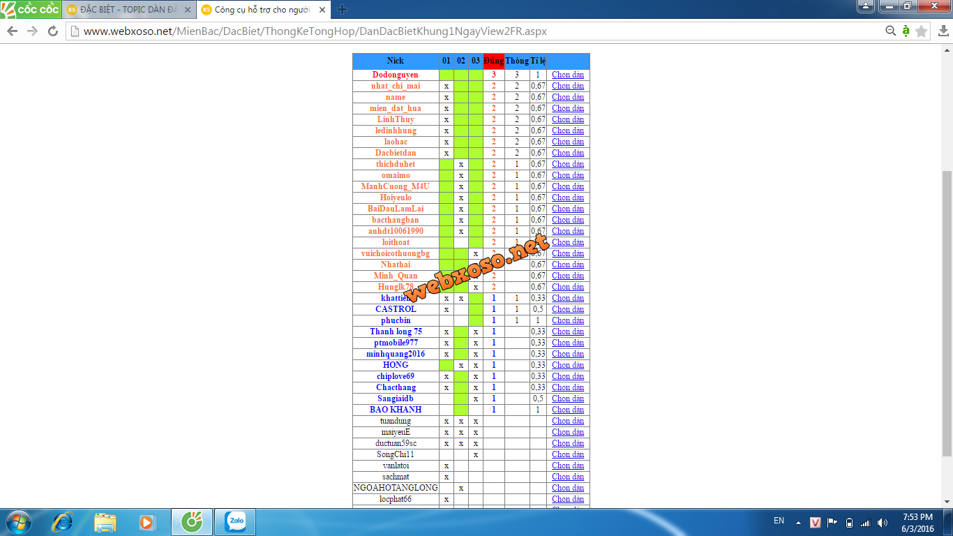Click the Cốc Cốc browser logo button

31,9
